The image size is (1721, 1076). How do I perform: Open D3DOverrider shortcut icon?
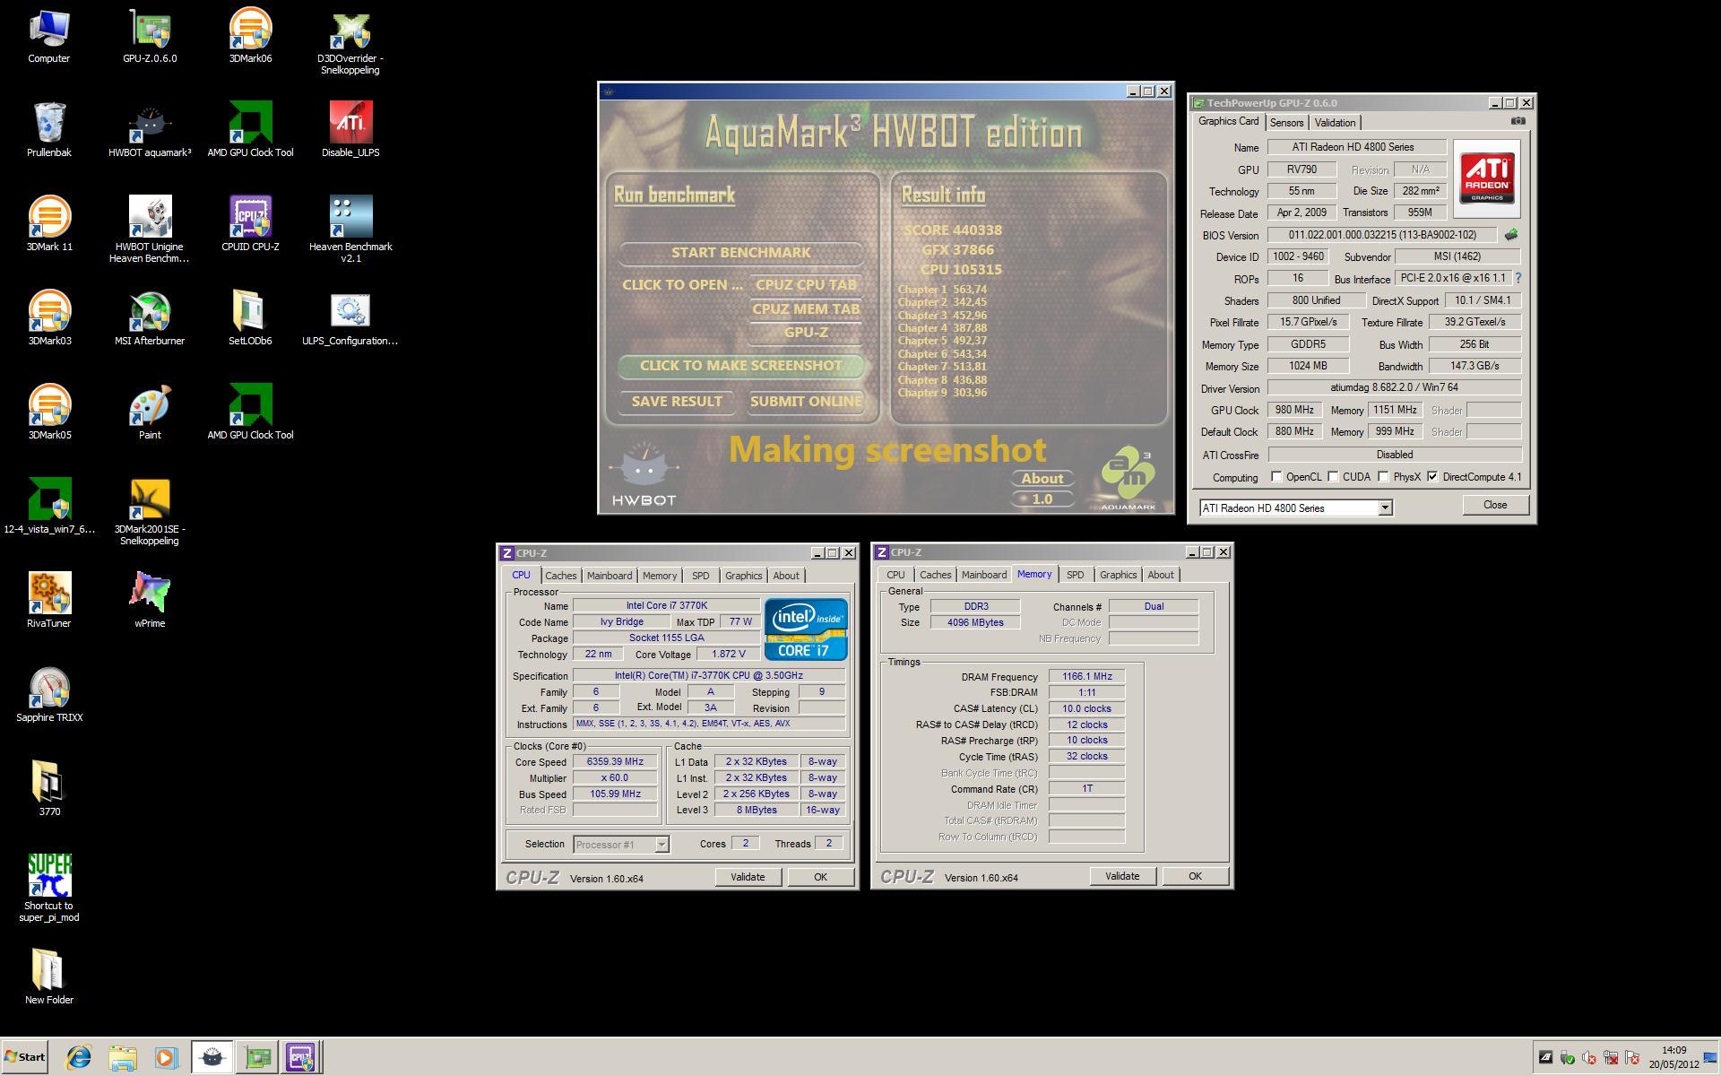pyautogui.click(x=350, y=41)
